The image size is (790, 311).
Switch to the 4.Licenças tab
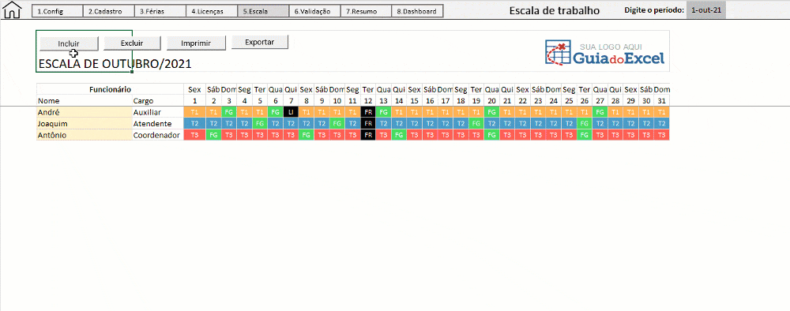pos(212,11)
